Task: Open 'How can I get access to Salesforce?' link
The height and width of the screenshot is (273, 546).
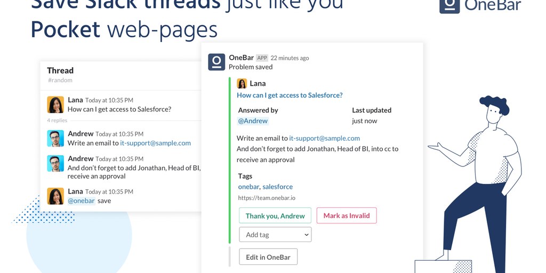Action: coord(290,95)
